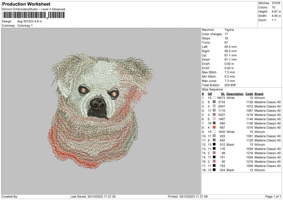Pick the black swatch beside 512 stitches

[214, 144]
